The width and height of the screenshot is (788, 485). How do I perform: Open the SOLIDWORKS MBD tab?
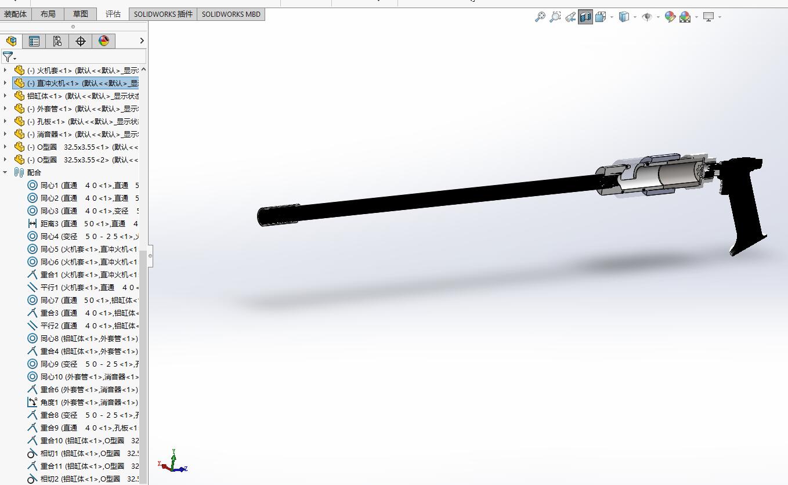pyautogui.click(x=231, y=14)
